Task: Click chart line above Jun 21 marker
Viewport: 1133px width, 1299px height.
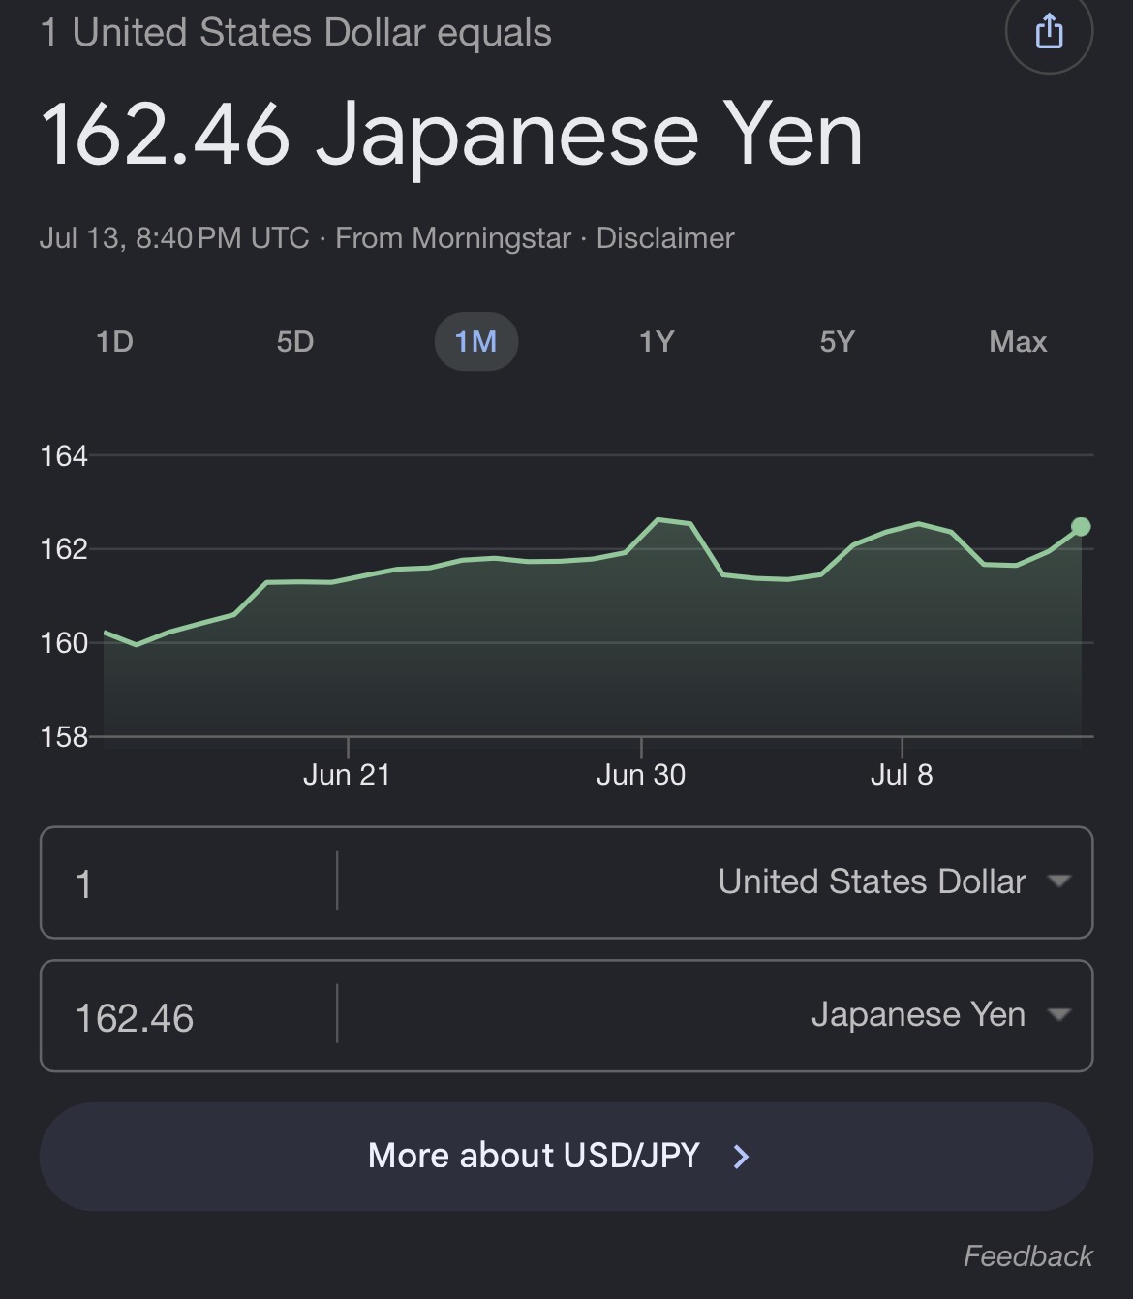Action: click(348, 579)
